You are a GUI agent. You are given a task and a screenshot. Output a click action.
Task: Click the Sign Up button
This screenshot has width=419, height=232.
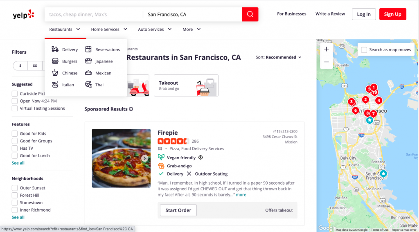point(392,14)
